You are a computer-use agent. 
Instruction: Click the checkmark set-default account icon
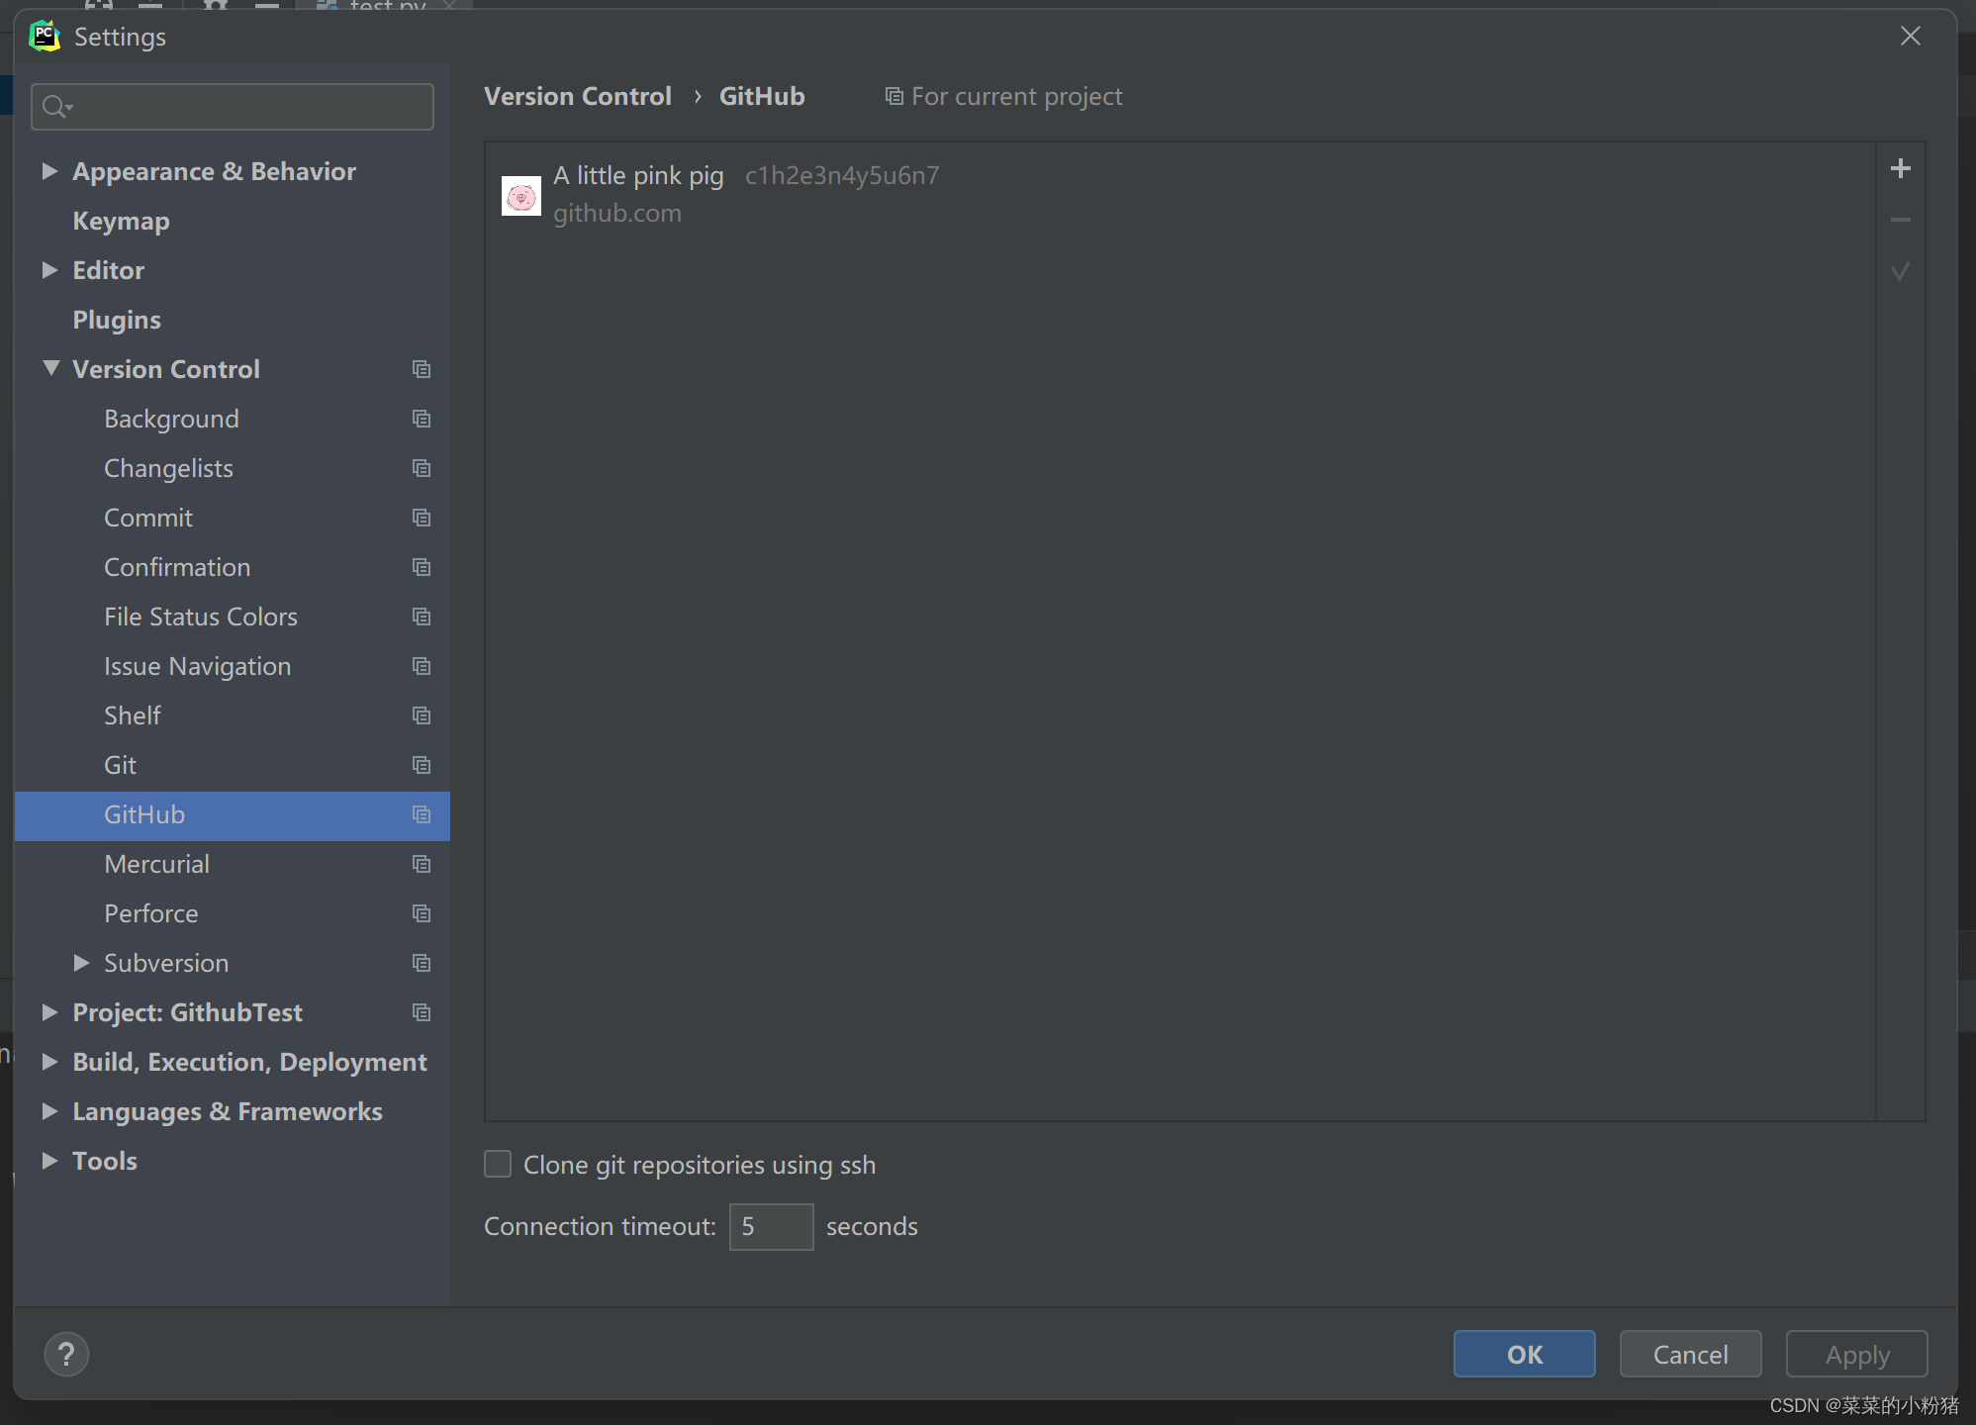pyautogui.click(x=1900, y=270)
